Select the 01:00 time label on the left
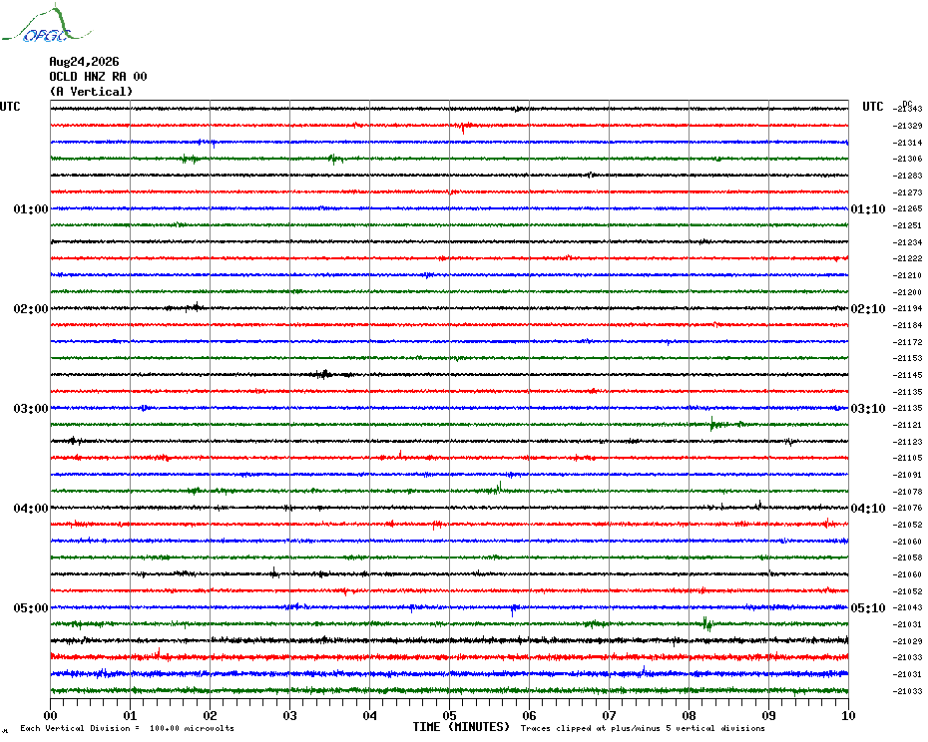Screen dimensions: 928x742 coord(31,208)
